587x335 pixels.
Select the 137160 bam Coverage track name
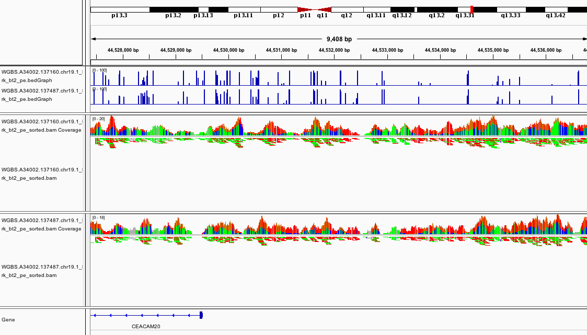(x=42, y=125)
